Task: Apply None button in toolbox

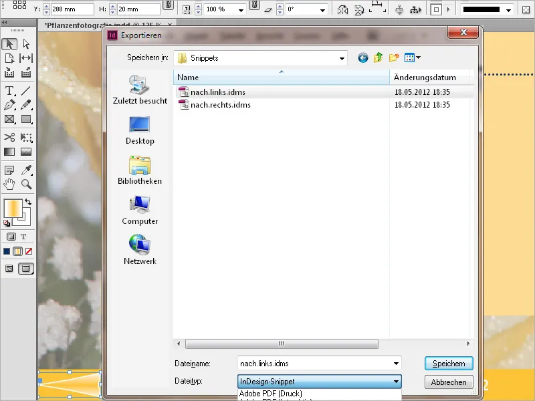Action: coord(29,252)
